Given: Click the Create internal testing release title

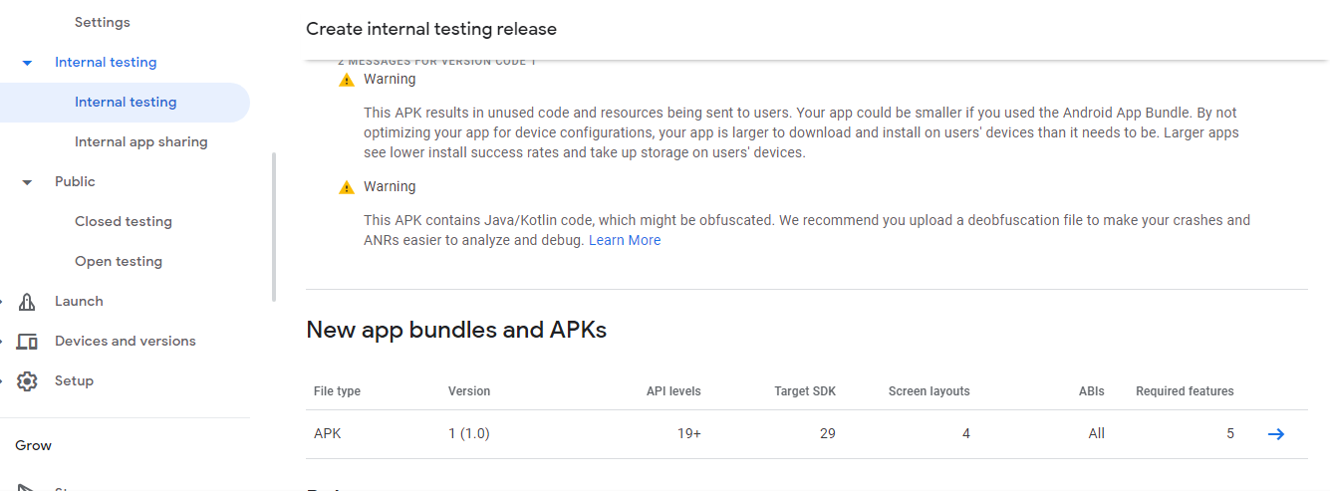Looking at the screenshot, I should pos(431,29).
